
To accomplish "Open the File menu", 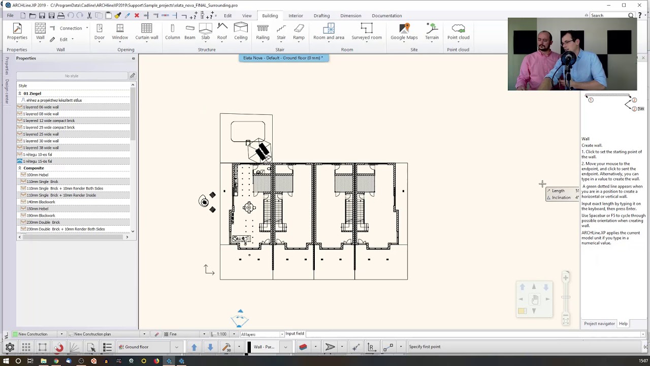I will point(10,16).
